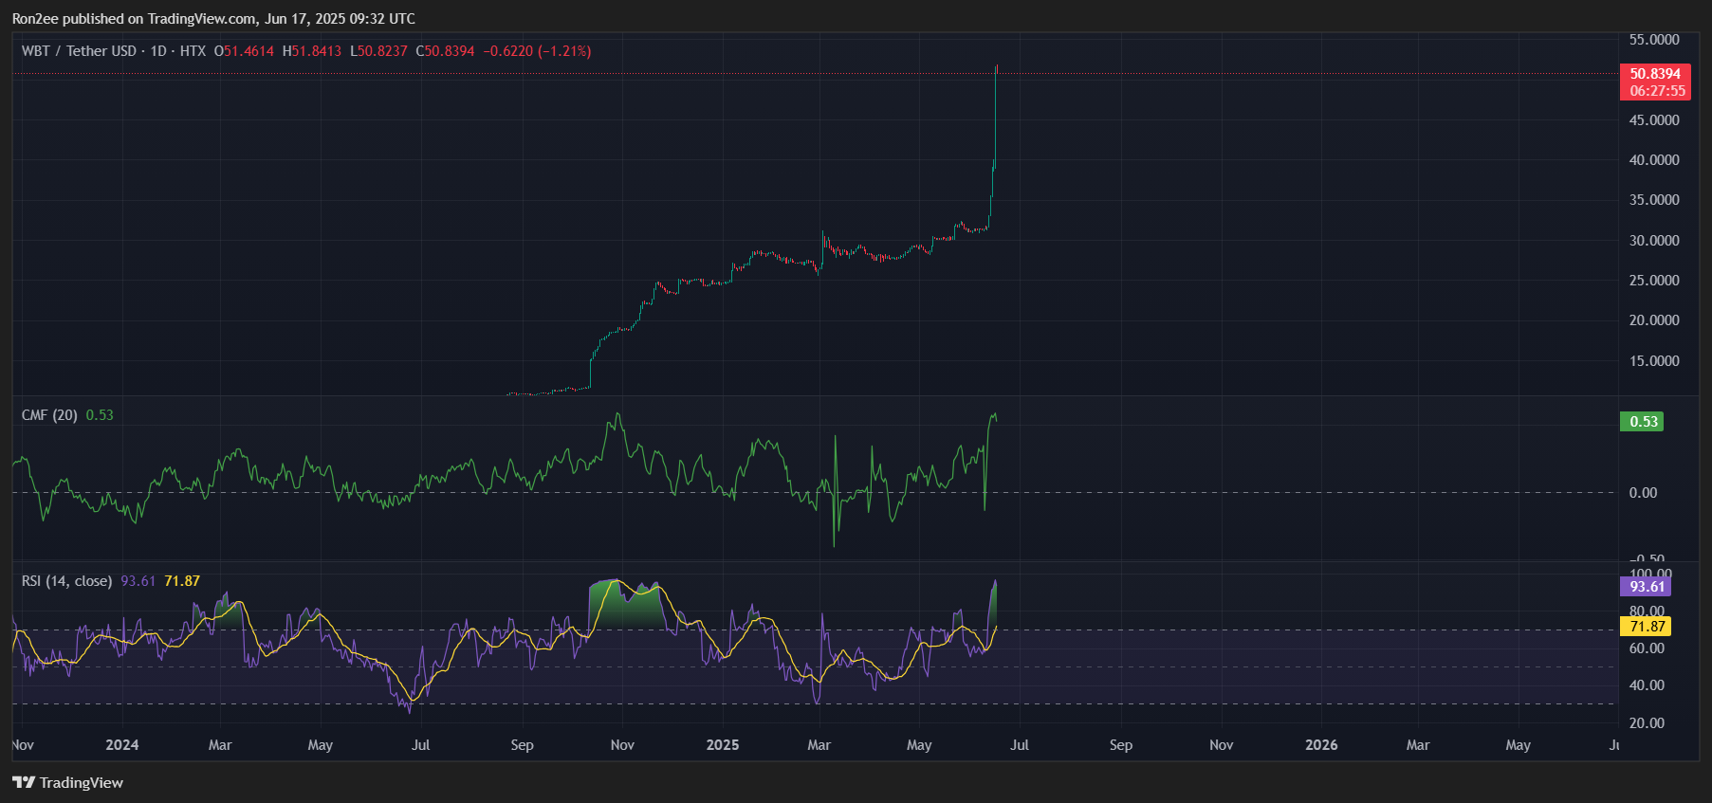Click the 2025 label on time axis
The image size is (1712, 803).
(722, 745)
